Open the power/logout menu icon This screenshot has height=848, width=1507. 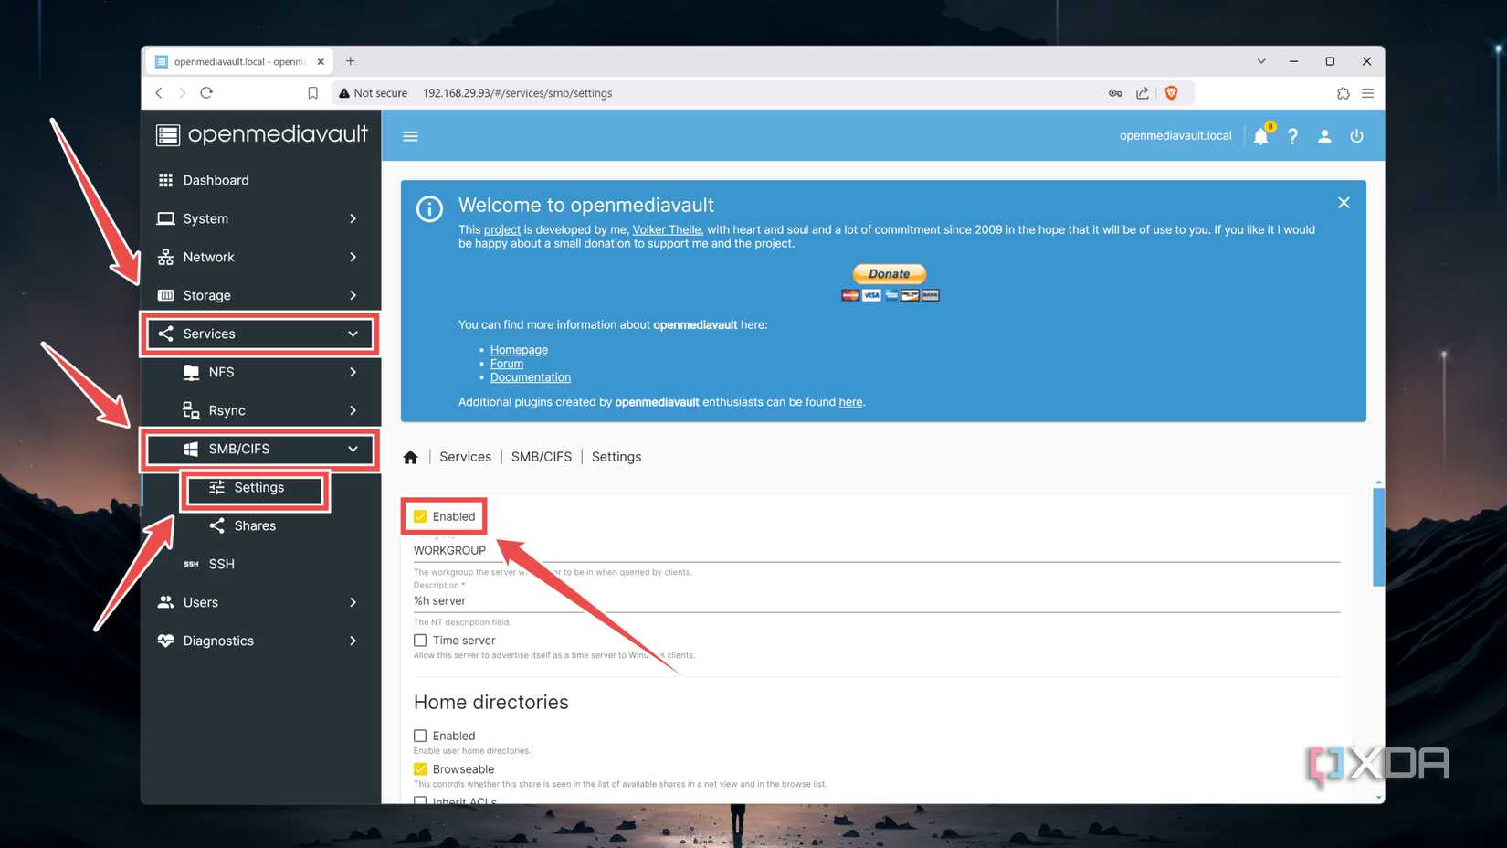[x=1356, y=135]
